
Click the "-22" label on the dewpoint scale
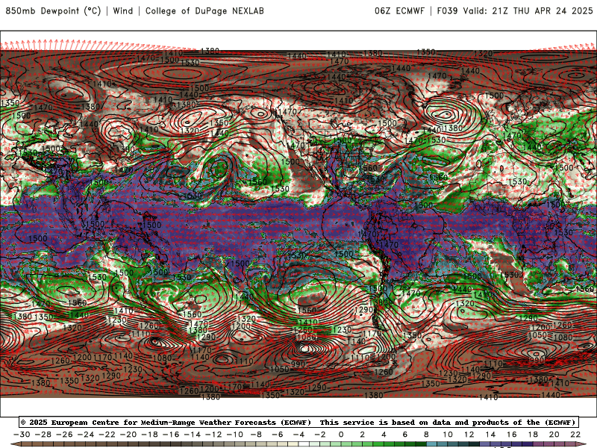(x=107, y=435)
